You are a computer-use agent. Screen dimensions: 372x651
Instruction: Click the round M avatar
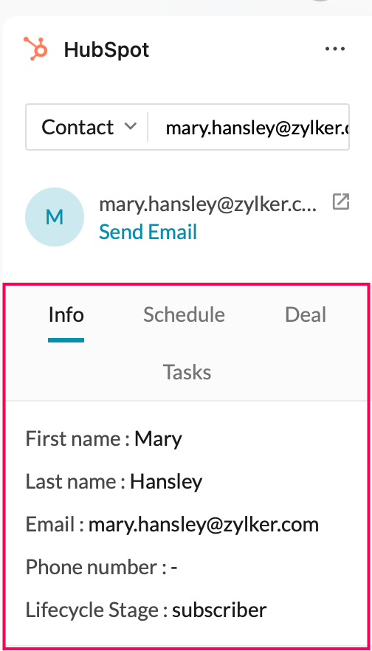tap(55, 217)
